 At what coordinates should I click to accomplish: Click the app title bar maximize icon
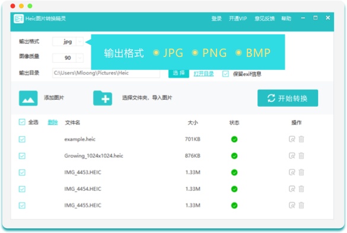click(316, 18)
